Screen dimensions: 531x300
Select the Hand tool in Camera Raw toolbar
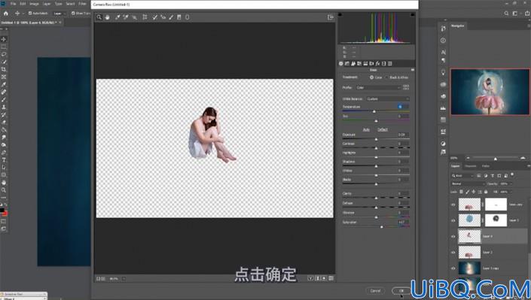coord(108,17)
